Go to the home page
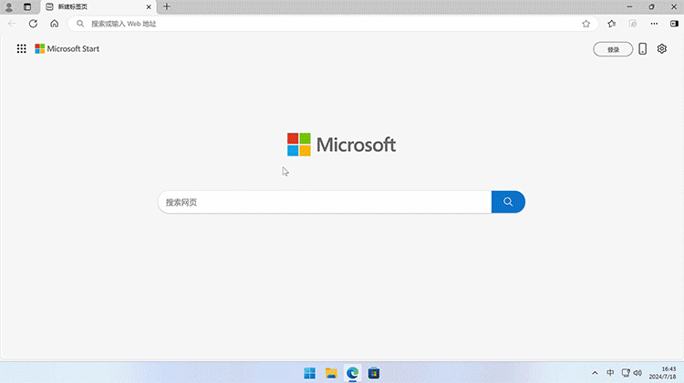684x383 pixels. pyautogui.click(x=55, y=24)
